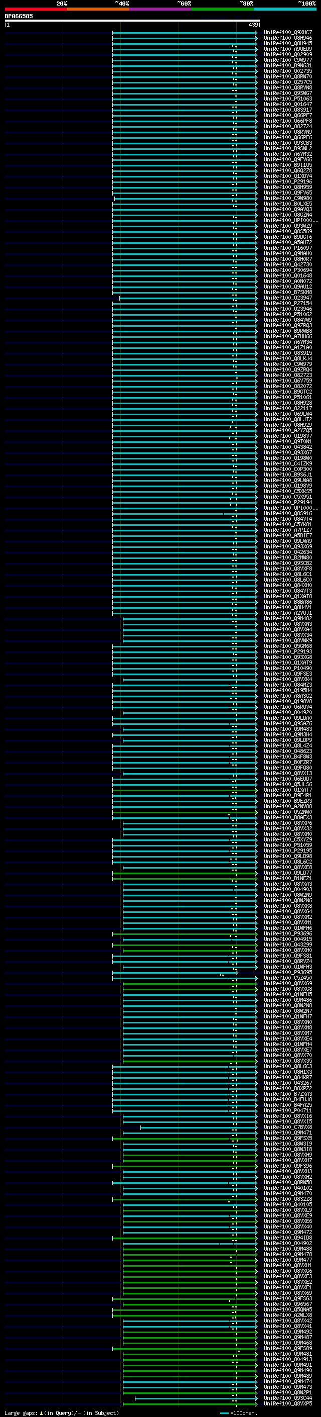This screenshot has height=1417, width=321.
Task: Select hit label UniRef100_Q84MZ3
Action: (x=288, y=685)
